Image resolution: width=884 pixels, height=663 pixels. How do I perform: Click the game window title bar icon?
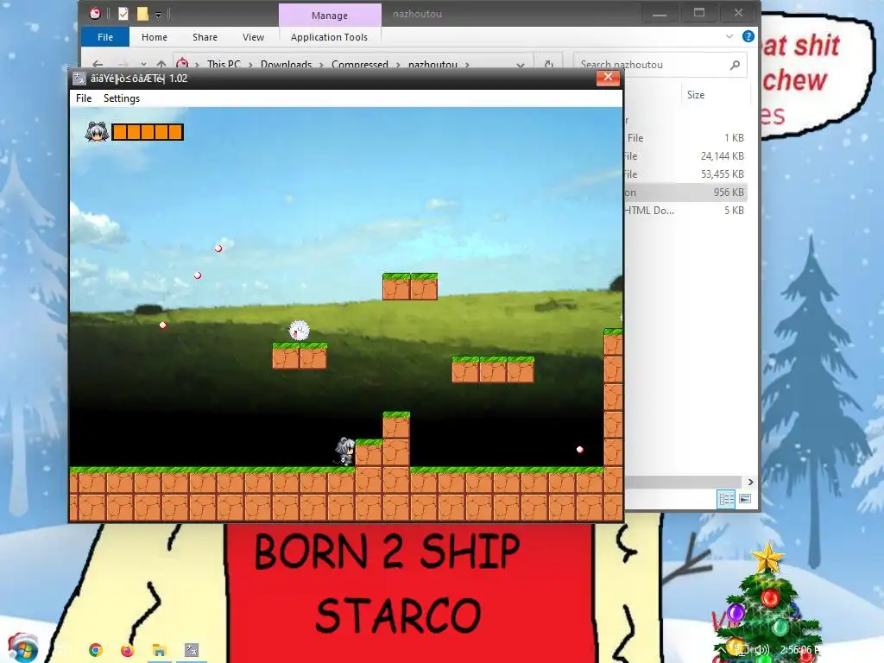click(x=79, y=79)
